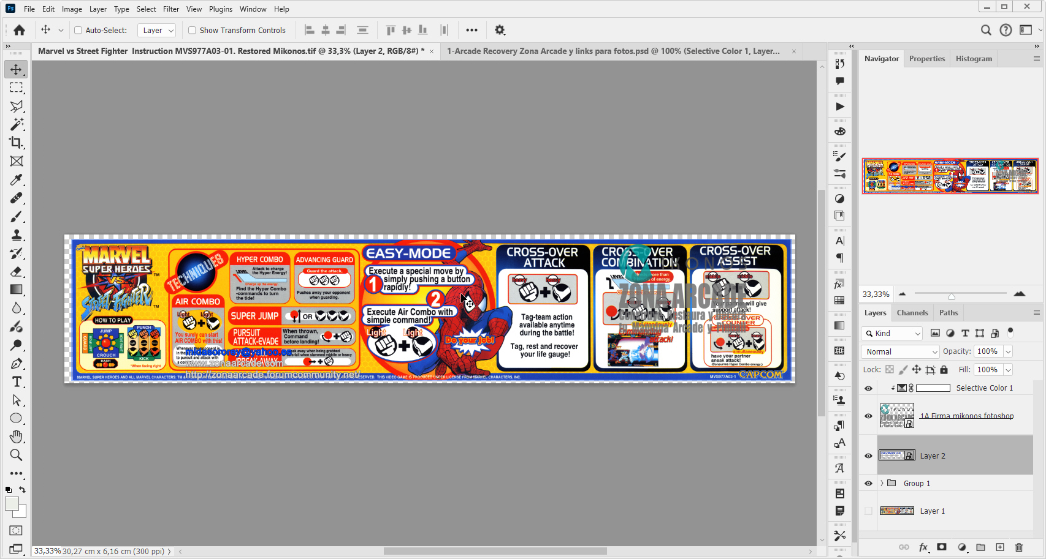Check Show Transform Controls

pyautogui.click(x=192, y=30)
